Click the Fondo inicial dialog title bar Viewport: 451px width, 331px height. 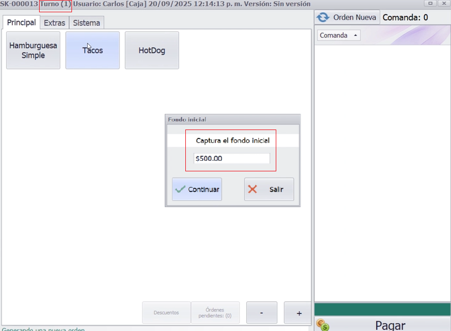point(232,119)
